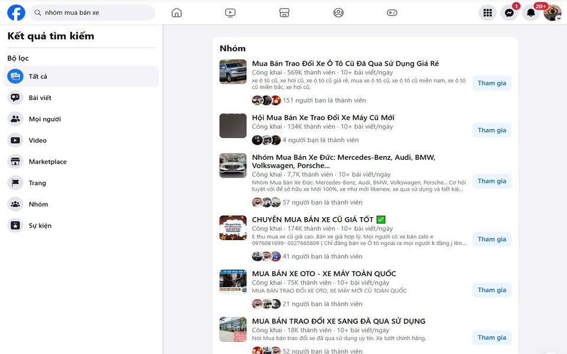The height and width of the screenshot is (354, 567).
Task: Open the Marketplace icon in top navigation
Action: pos(285,12)
